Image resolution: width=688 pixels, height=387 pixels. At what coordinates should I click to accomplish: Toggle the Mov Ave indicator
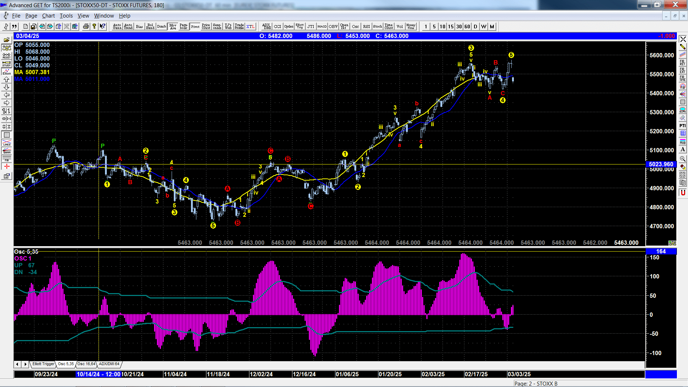click(173, 27)
